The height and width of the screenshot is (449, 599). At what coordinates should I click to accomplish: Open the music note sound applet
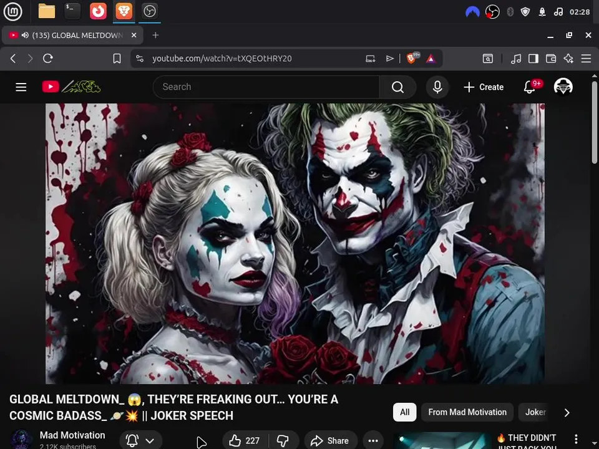[558, 12]
